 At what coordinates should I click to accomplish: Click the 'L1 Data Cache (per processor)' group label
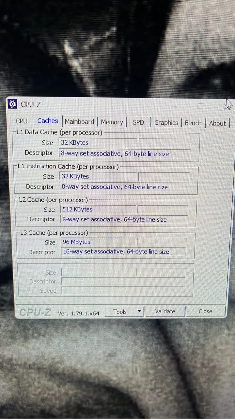(59, 133)
